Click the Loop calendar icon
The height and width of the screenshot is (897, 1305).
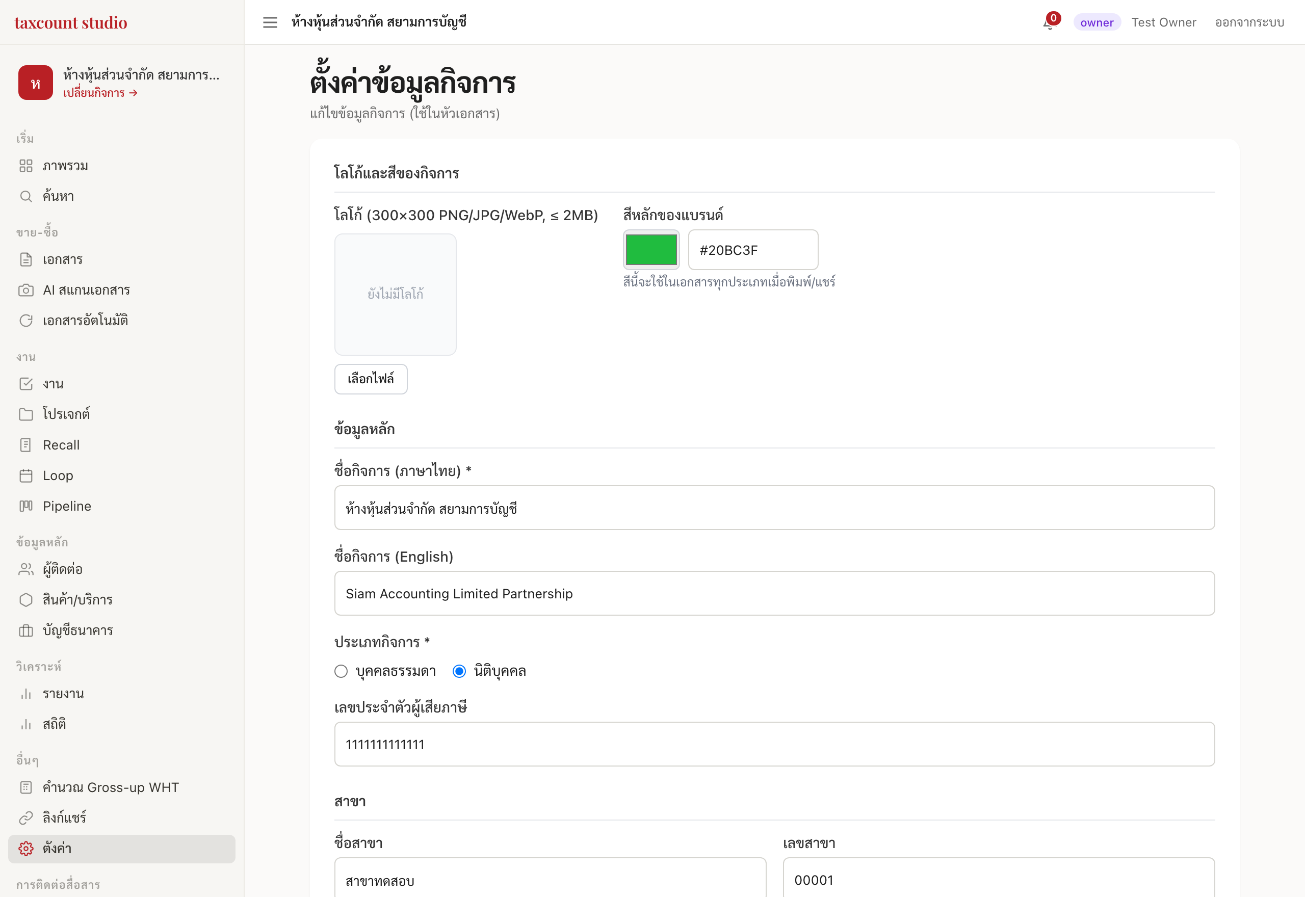click(26, 476)
